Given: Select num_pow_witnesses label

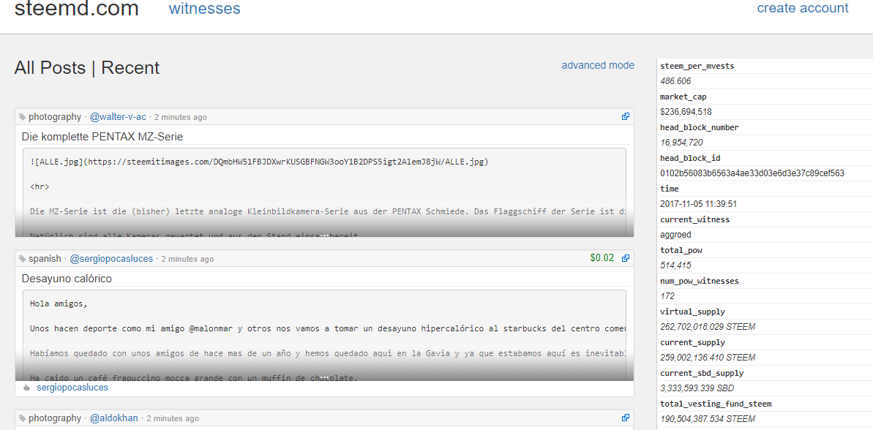Looking at the screenshot, I should click(700, 281).
